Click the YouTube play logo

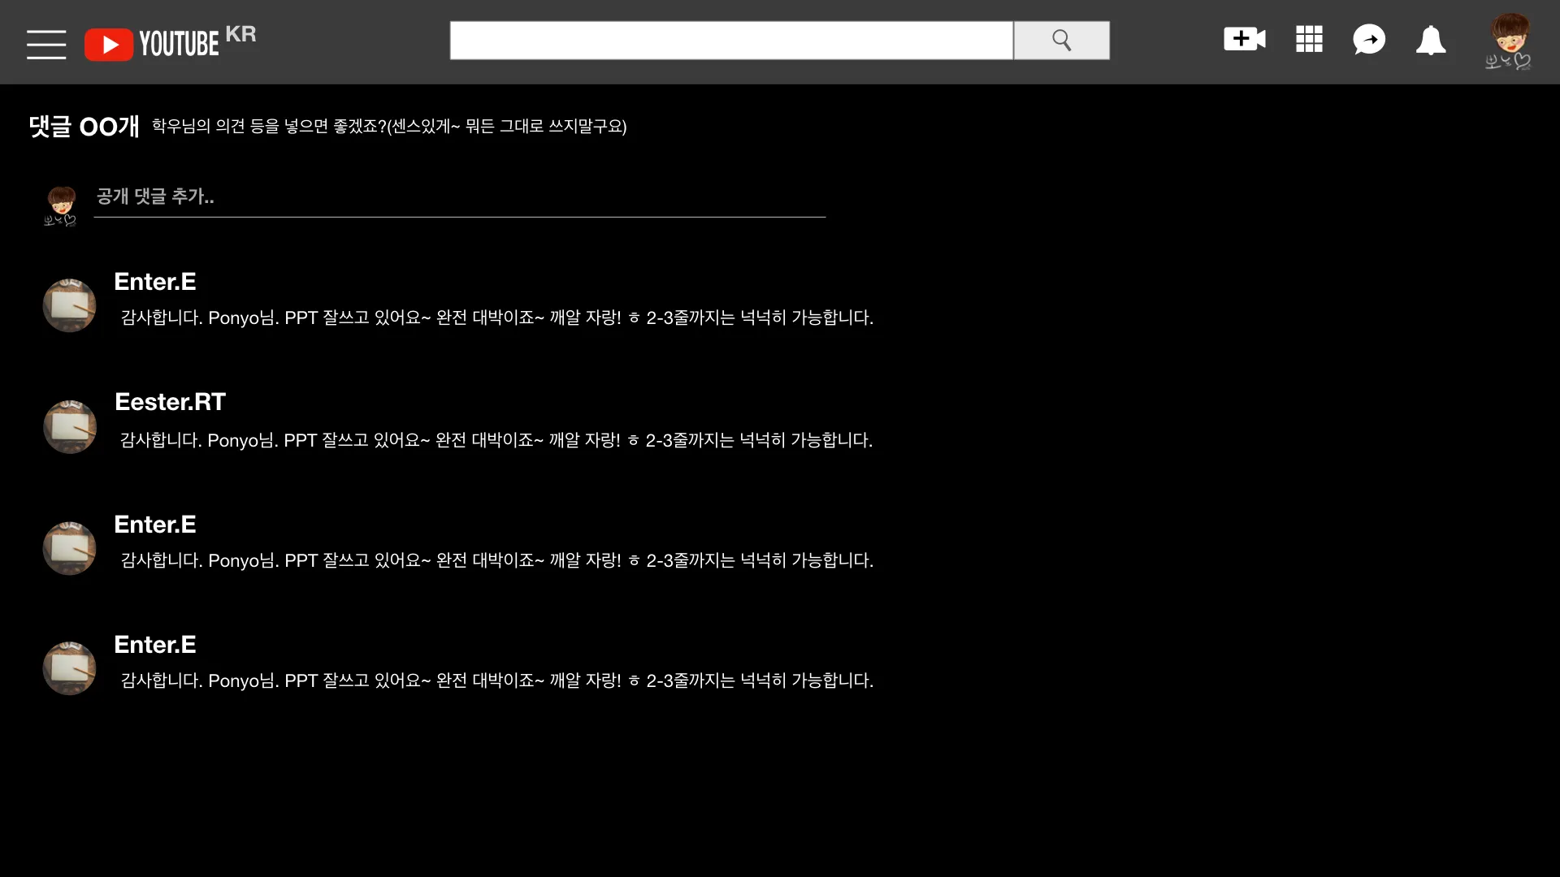(108, 45)
